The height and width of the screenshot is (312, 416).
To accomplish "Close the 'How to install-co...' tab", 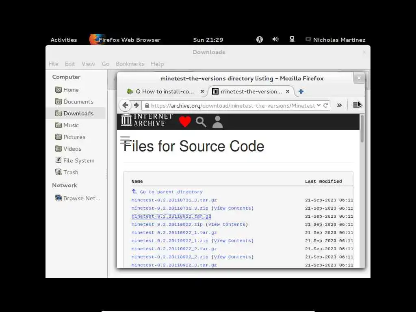I will tap(202, 91).
